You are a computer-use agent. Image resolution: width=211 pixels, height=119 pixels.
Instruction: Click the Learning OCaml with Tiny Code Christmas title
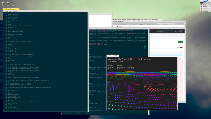(x=129, y=59)
